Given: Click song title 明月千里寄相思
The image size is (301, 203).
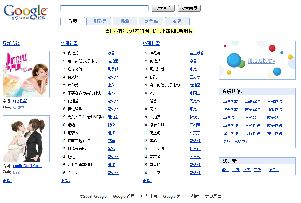Looking at the screenshot, I should pos(80,165).
